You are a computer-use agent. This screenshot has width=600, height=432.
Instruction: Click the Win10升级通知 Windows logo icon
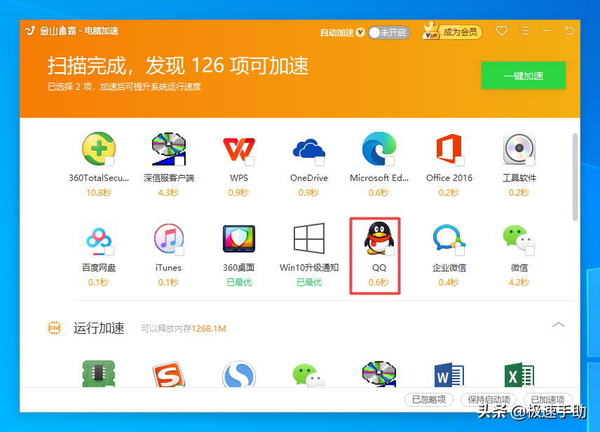[x=309, y=238]
